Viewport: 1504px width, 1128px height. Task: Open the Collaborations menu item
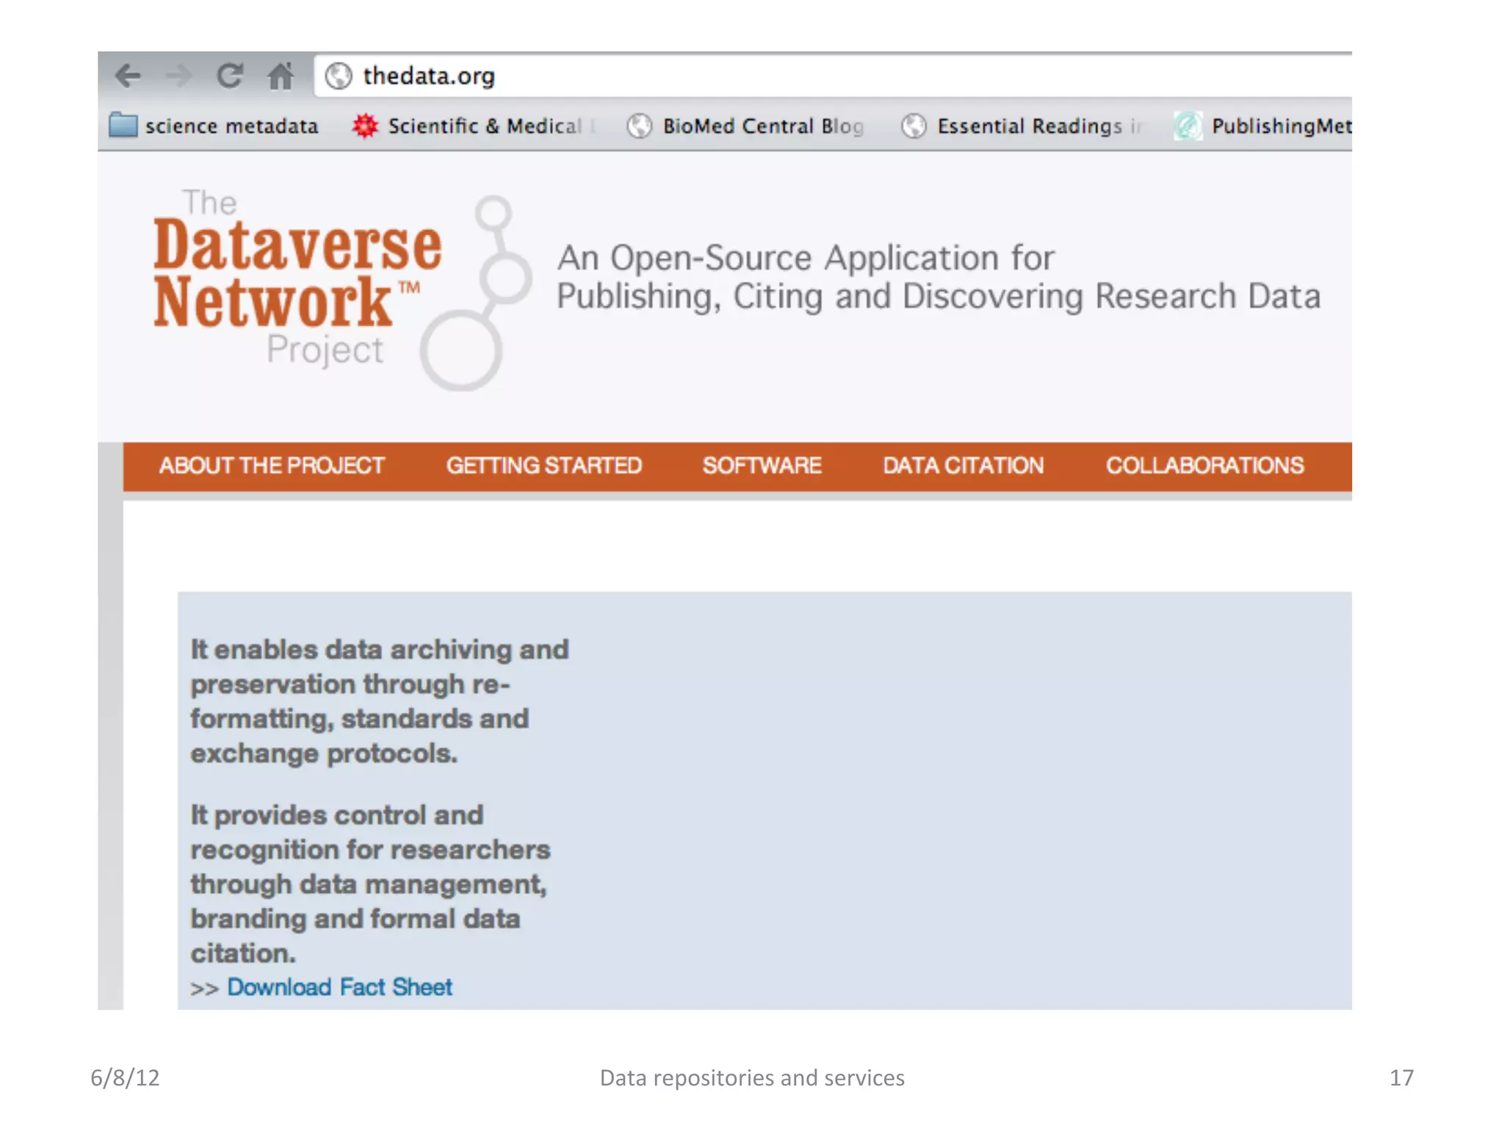point(1205,466)
